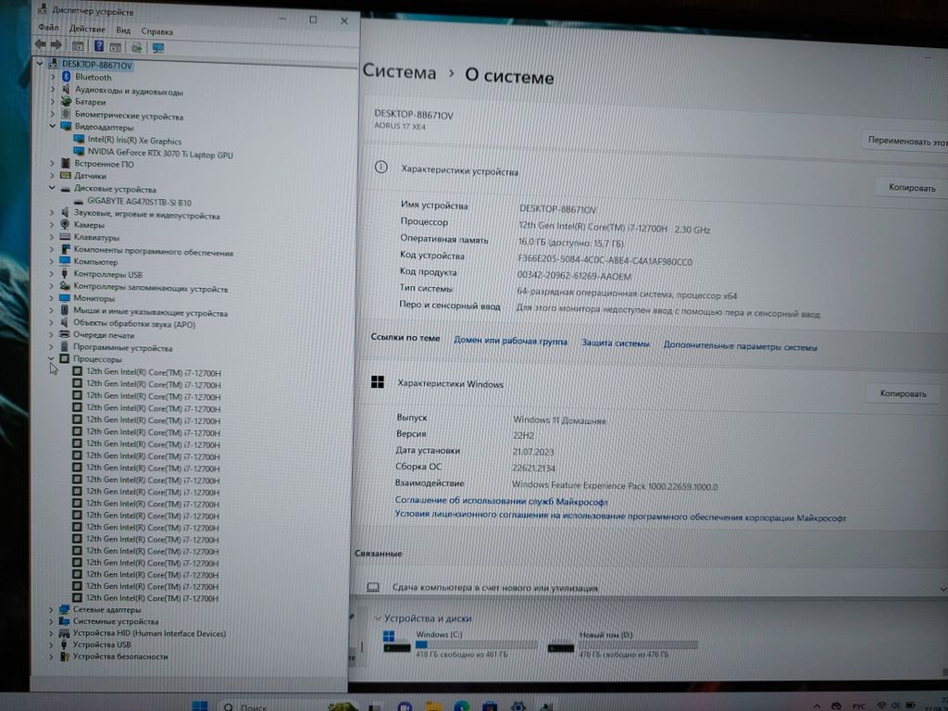Expand the Сдача компьютера row chevron
The width and height of the screenshot is (948, 711).
[942, 589]
